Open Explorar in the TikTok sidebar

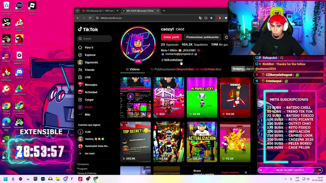[87, 55]
